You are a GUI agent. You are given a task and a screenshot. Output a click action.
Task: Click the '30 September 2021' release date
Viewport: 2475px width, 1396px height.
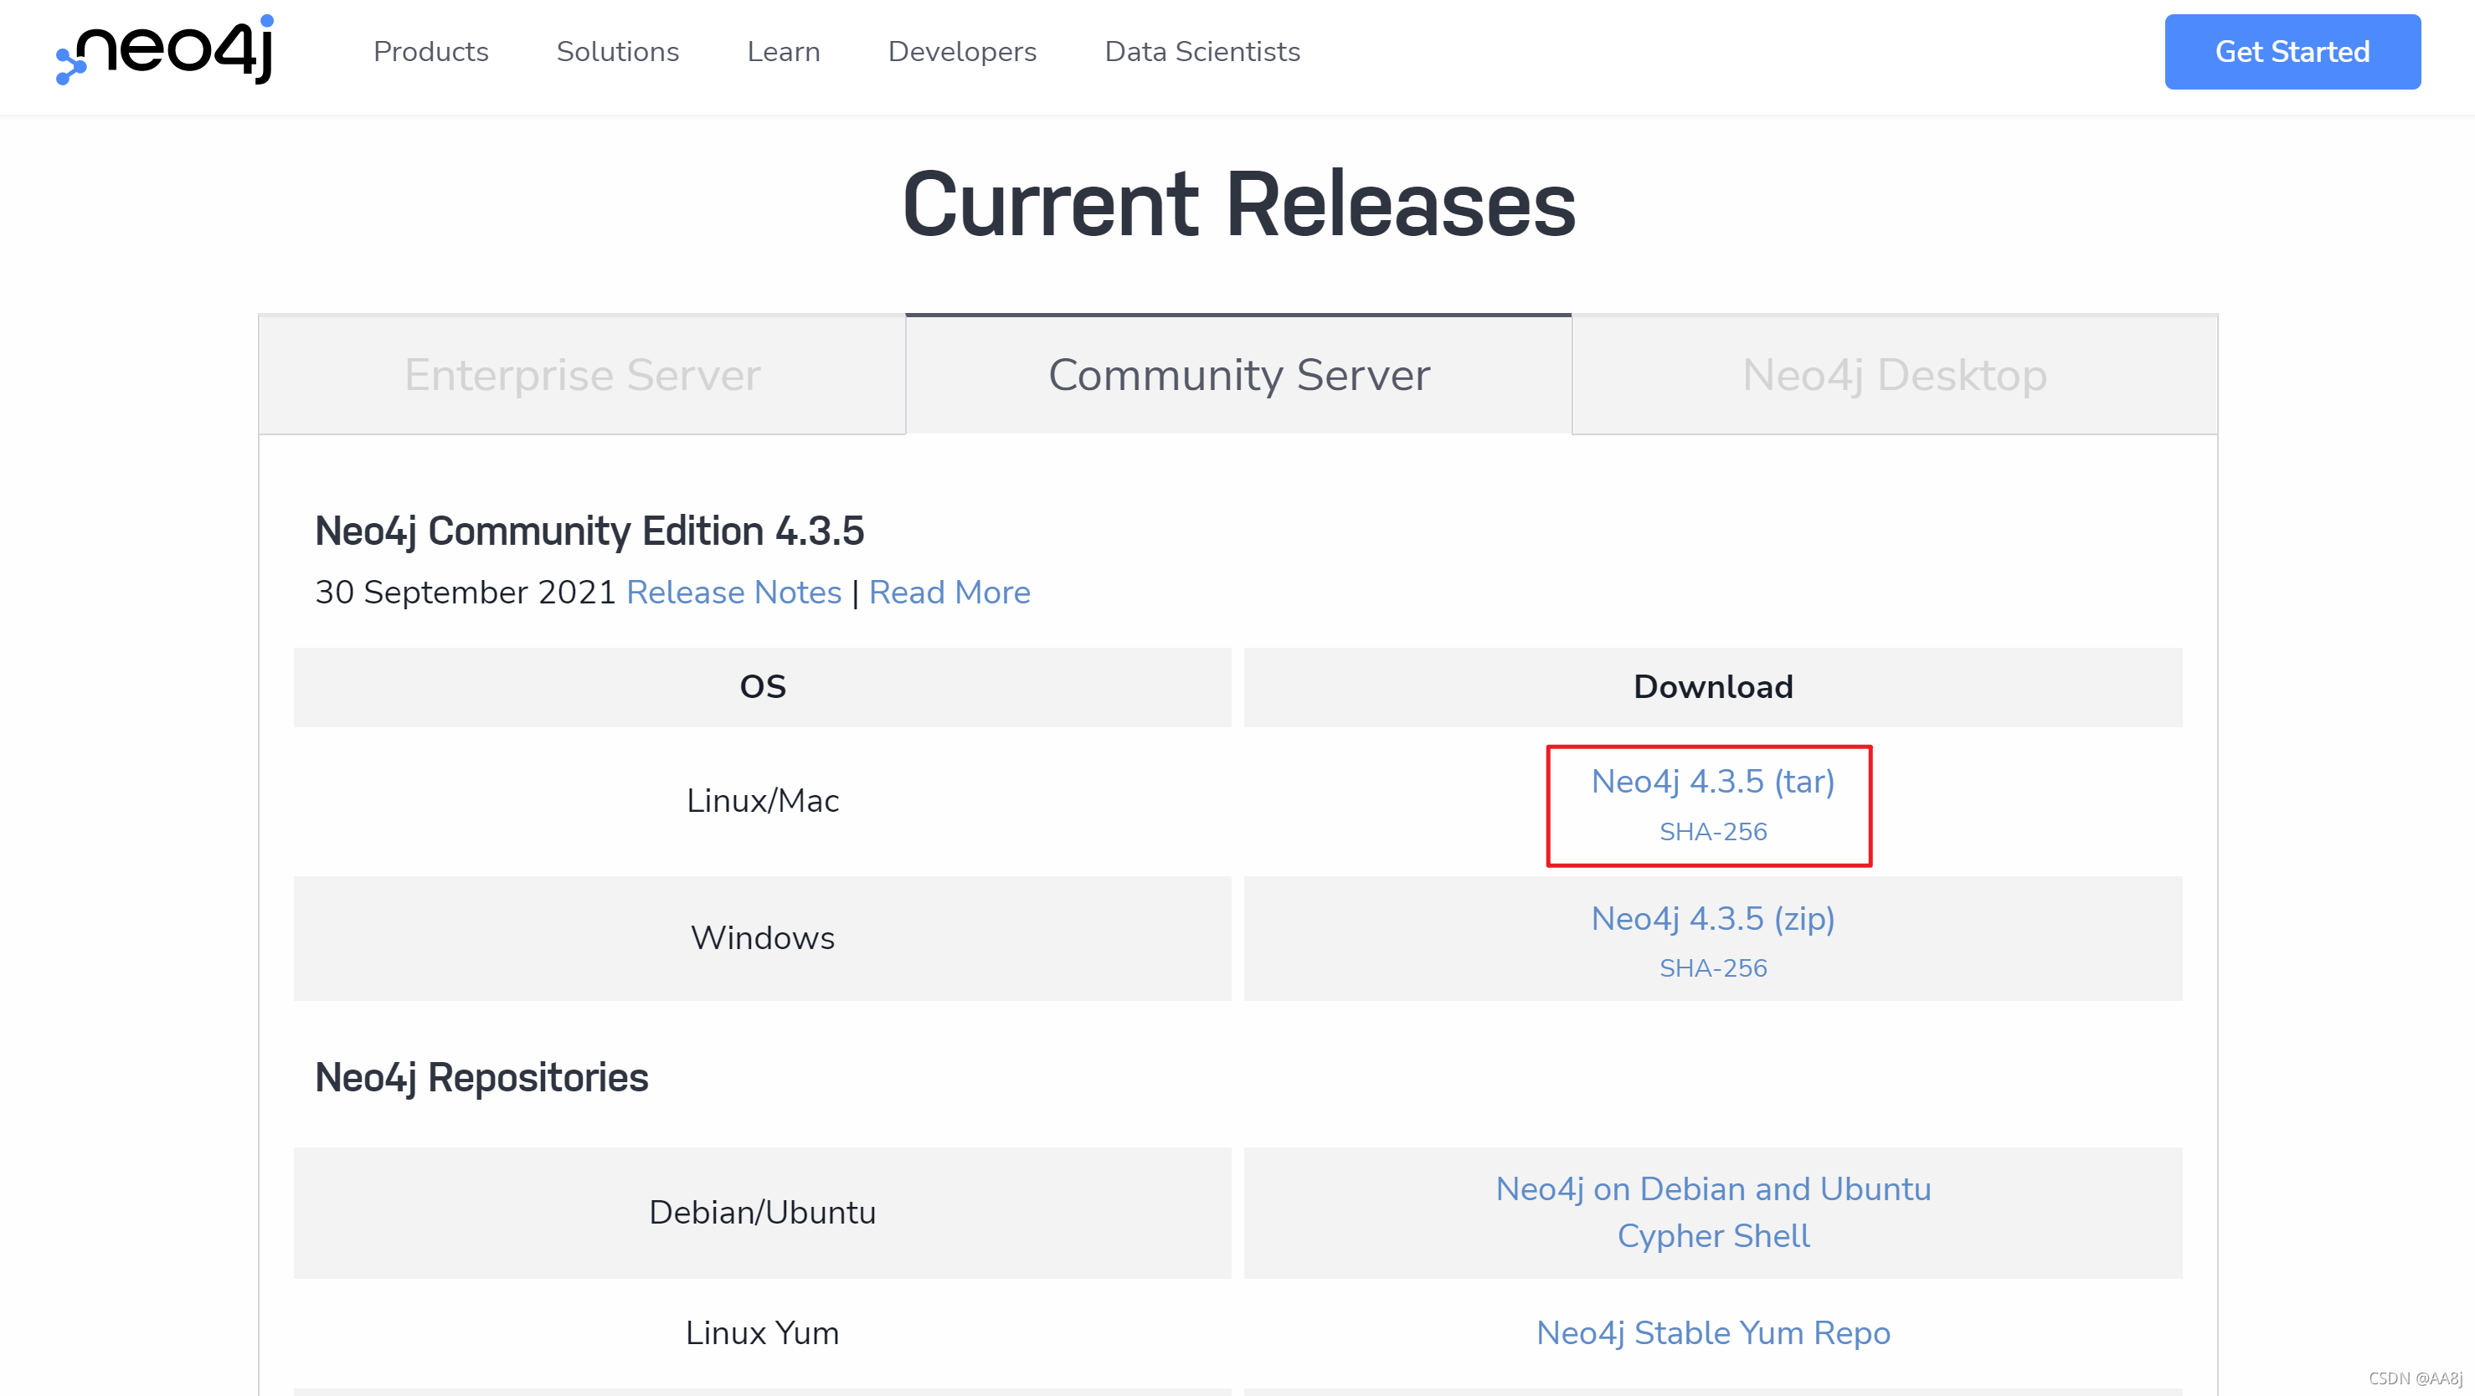click(465, 593)
